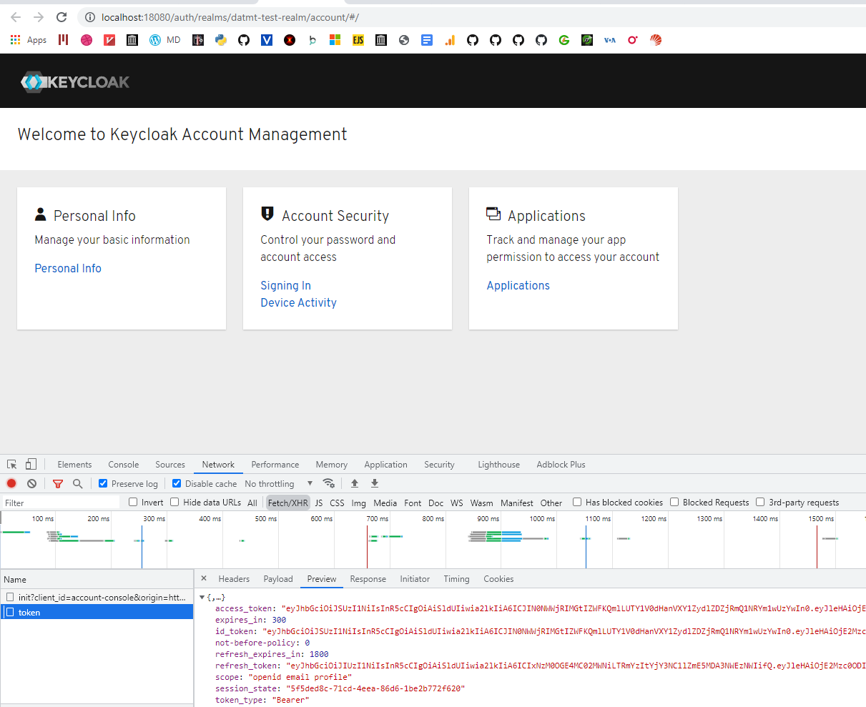Screen dimensions: 866x707
Task: Collapse the JSON response root triangle
Action: (202, 597)
